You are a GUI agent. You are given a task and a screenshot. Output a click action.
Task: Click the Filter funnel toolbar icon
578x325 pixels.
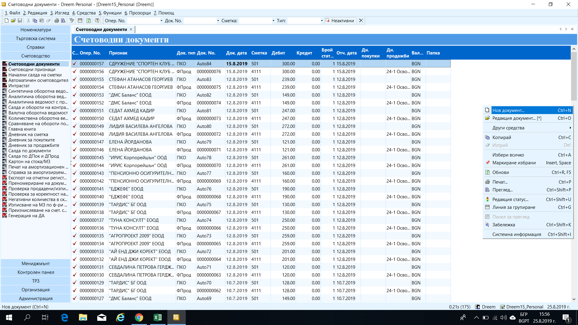pyautogui.click(x=72, y=20)
